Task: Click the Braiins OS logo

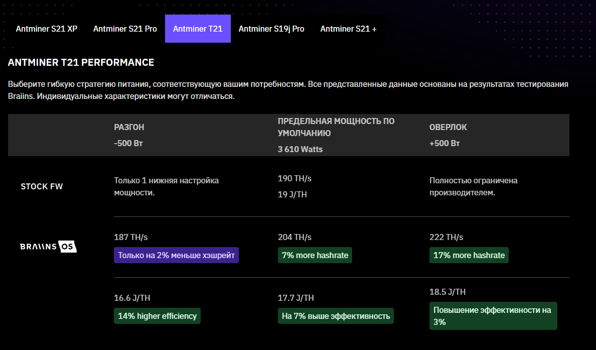Action: tap(48, 247)
